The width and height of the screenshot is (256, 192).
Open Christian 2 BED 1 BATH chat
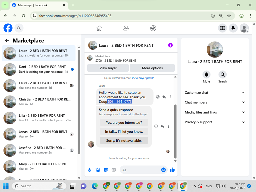[x=38, y=101]
